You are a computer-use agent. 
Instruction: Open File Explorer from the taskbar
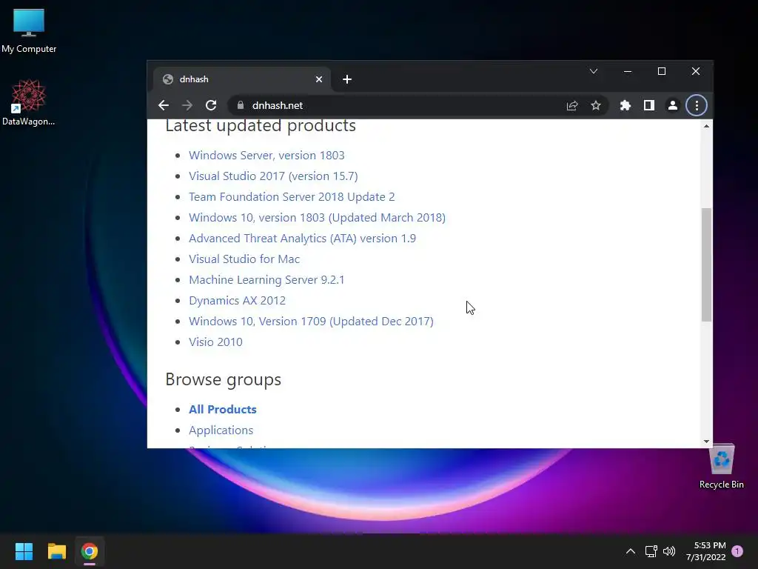point(56,551)
